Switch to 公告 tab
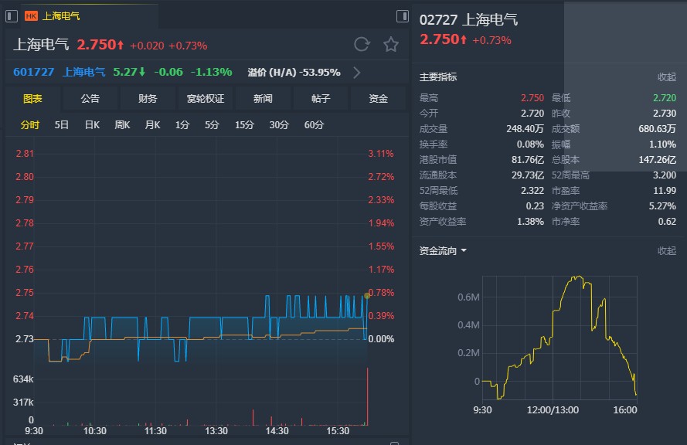687x445 pixels. click(90, 99)
